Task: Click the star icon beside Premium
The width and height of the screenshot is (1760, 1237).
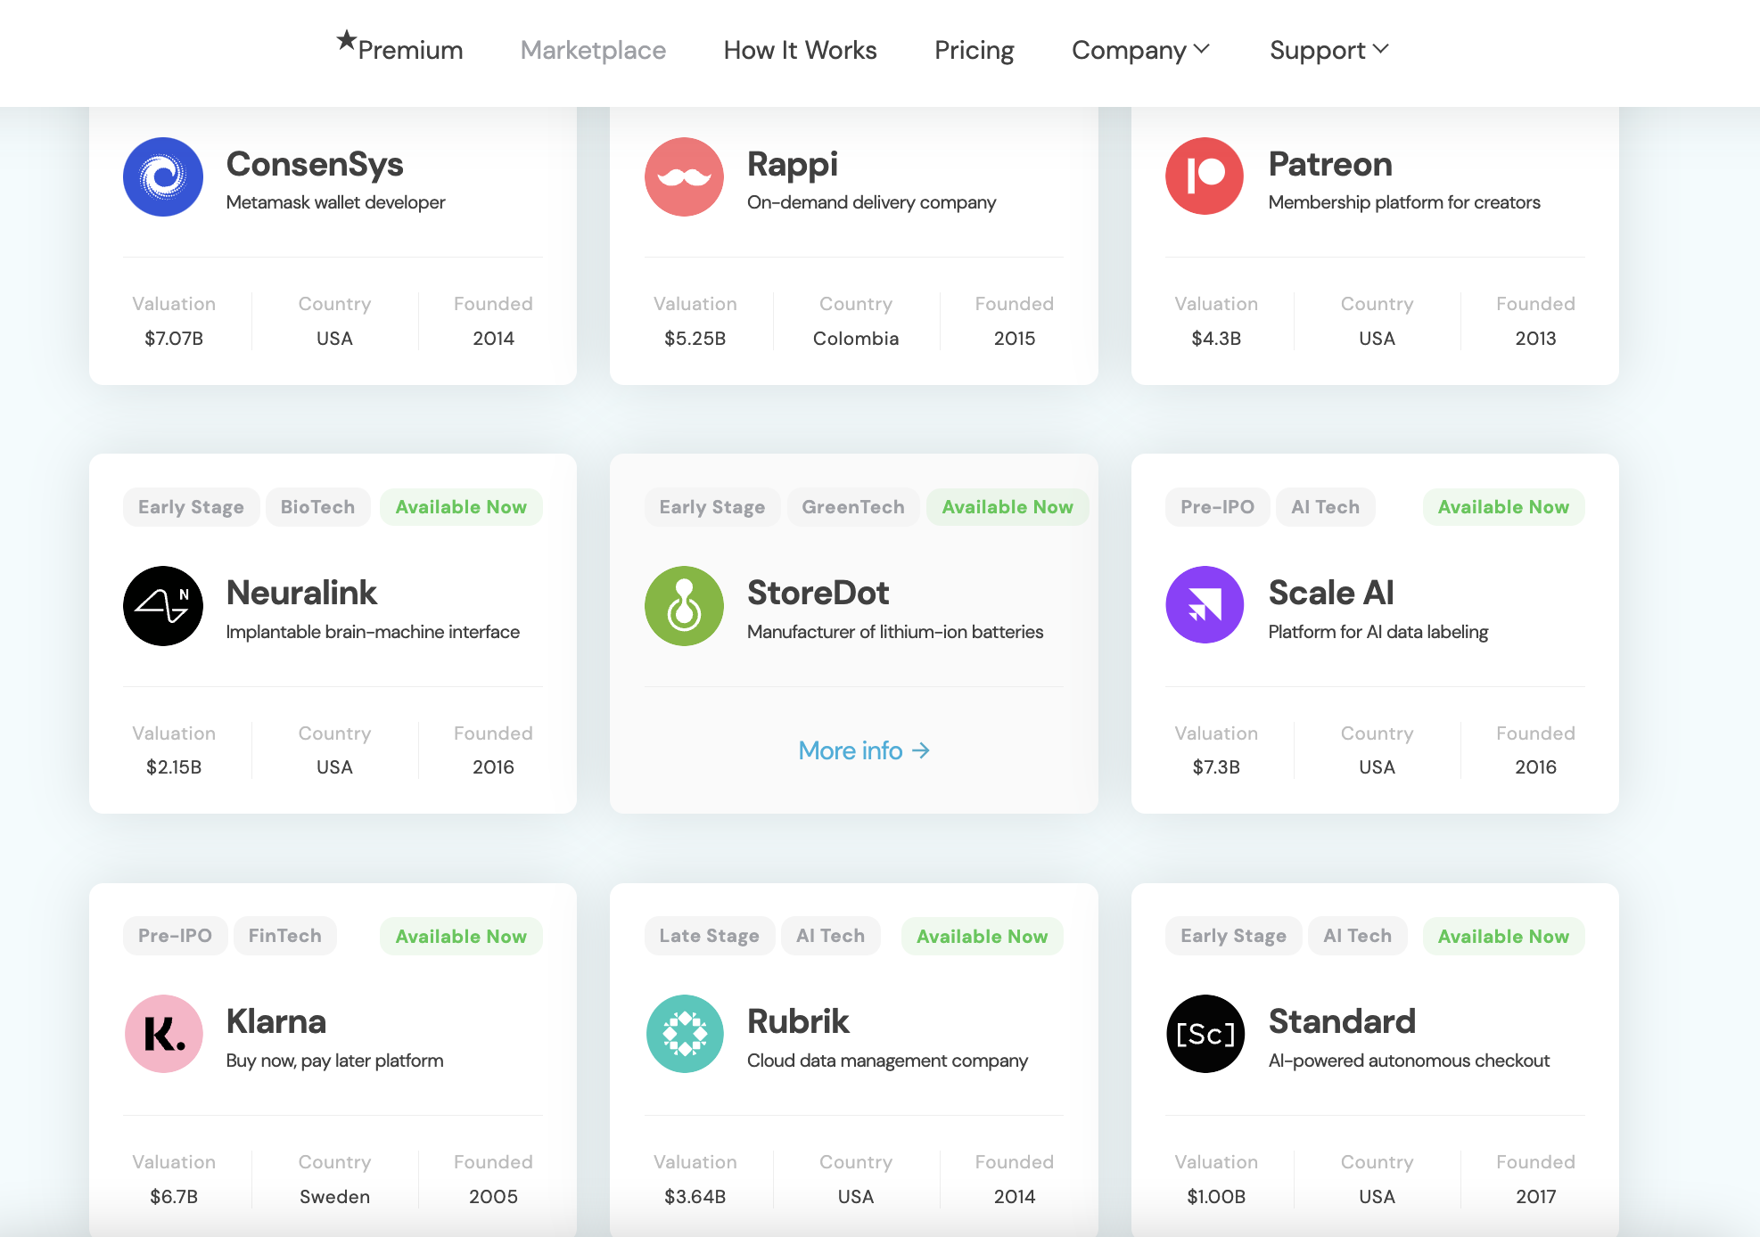Action: 346,39
